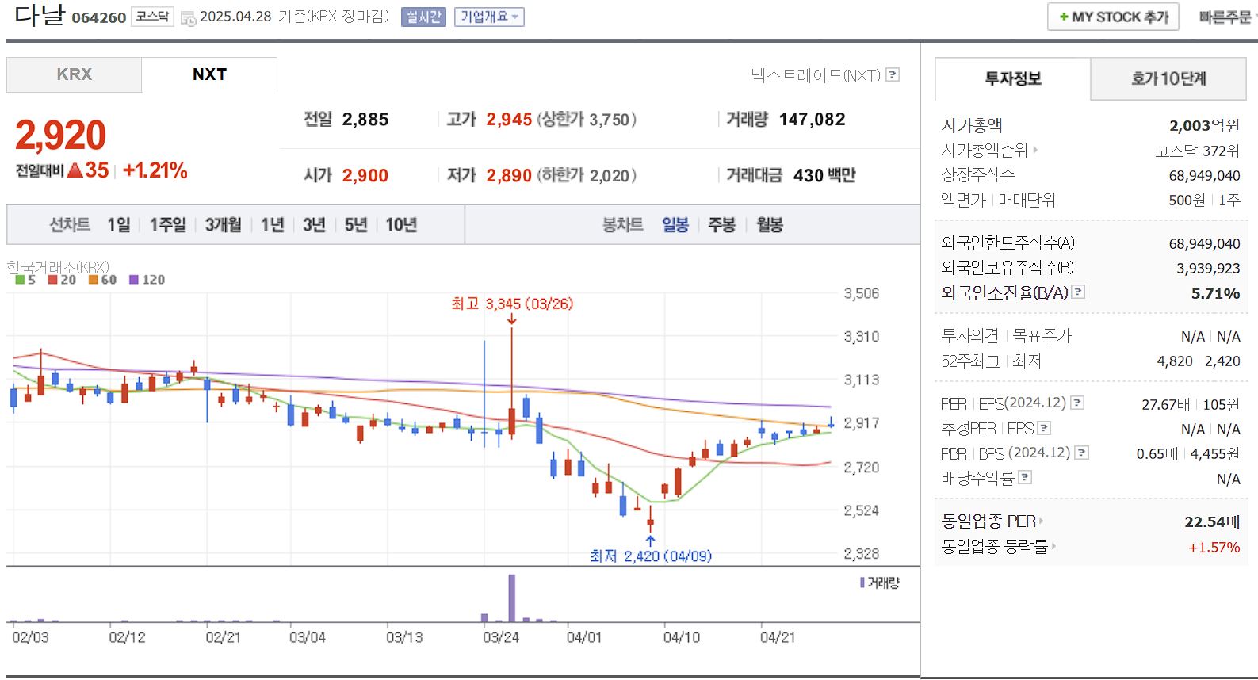The image size is (1258, 680).
Task: Click the 코스닥 market badge
Action: pos(152,17)
